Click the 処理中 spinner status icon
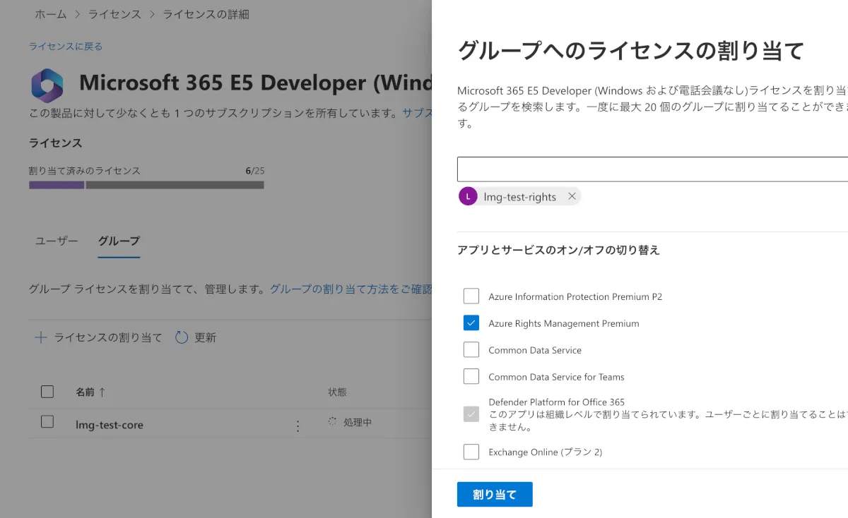The height and width of the screenshot is (518, 848). tap(333, 422)
